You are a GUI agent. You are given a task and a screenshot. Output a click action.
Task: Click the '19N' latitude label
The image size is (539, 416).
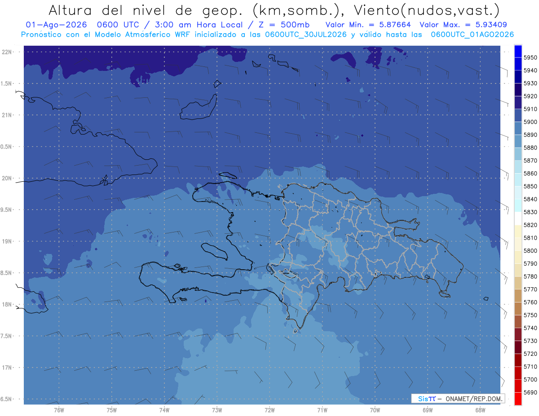click(7, 241)
